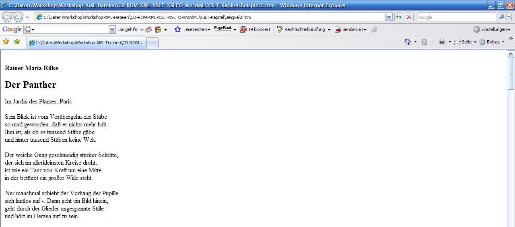Open the Google toolbar search type G menu
Screen dimensions: 515x227
coord(29,29)
